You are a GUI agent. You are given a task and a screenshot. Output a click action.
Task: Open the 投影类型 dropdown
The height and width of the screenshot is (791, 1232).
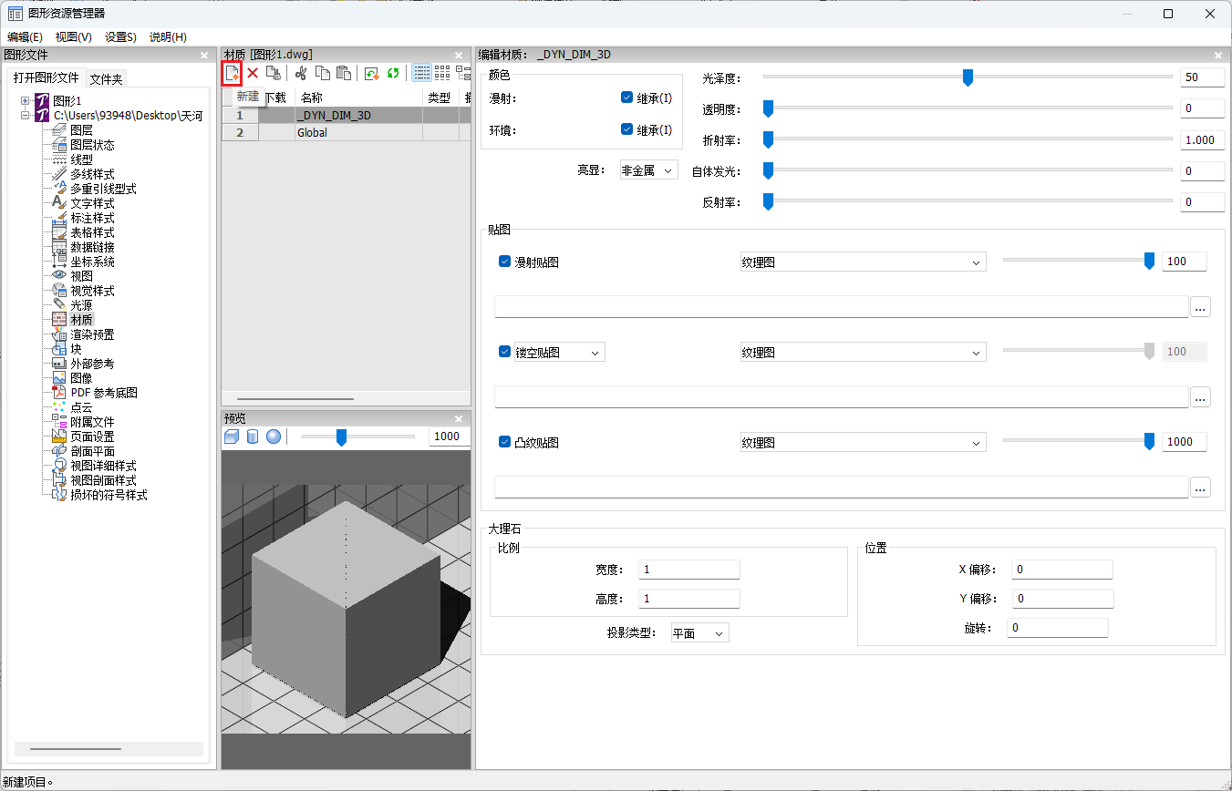pos(700,633)
